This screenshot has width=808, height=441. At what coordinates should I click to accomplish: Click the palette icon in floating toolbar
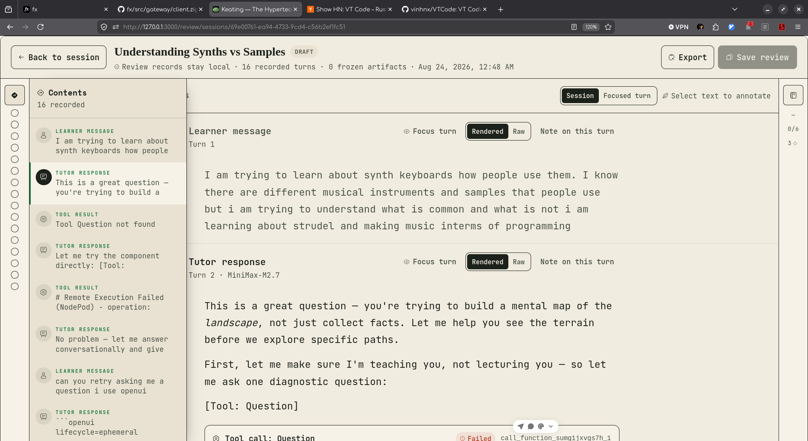541,426
